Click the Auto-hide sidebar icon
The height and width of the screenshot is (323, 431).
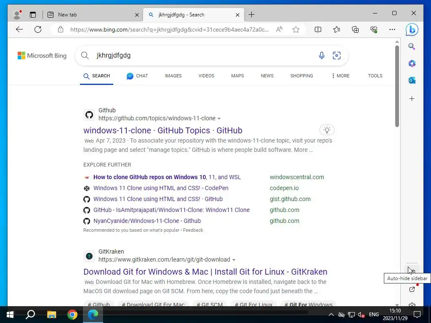[x=412, y=271]
